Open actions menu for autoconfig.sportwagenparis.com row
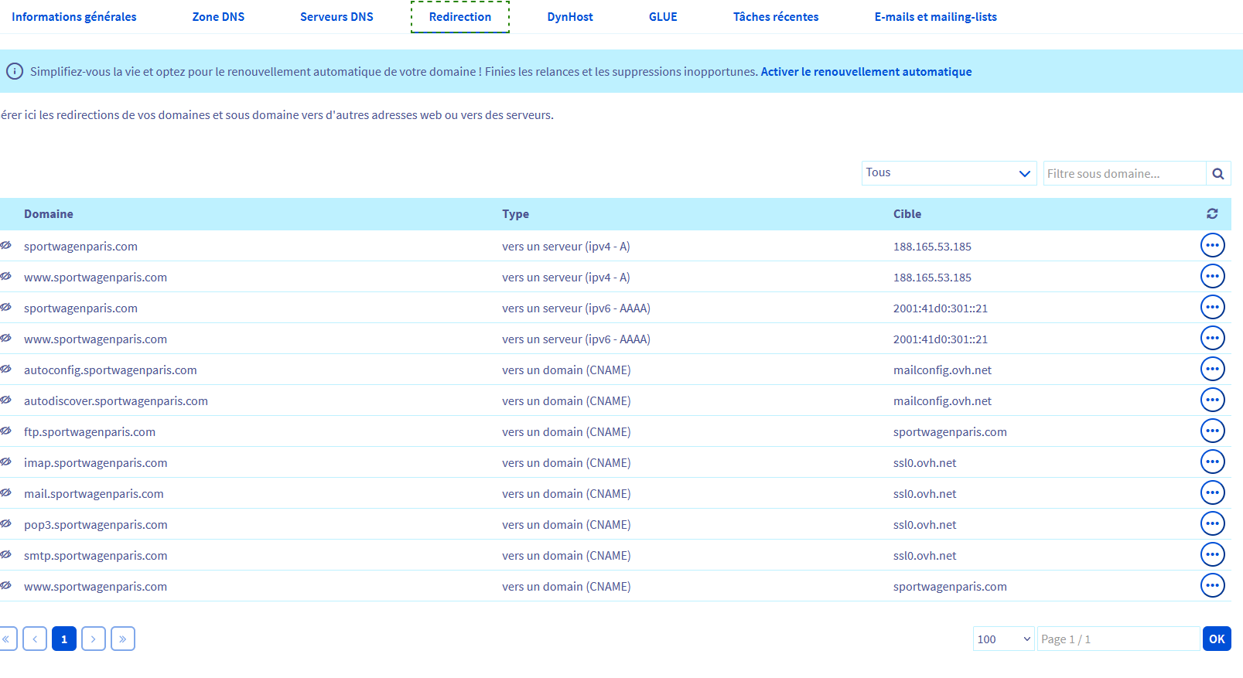The image size is (1243, 678). click(1212, 370)
